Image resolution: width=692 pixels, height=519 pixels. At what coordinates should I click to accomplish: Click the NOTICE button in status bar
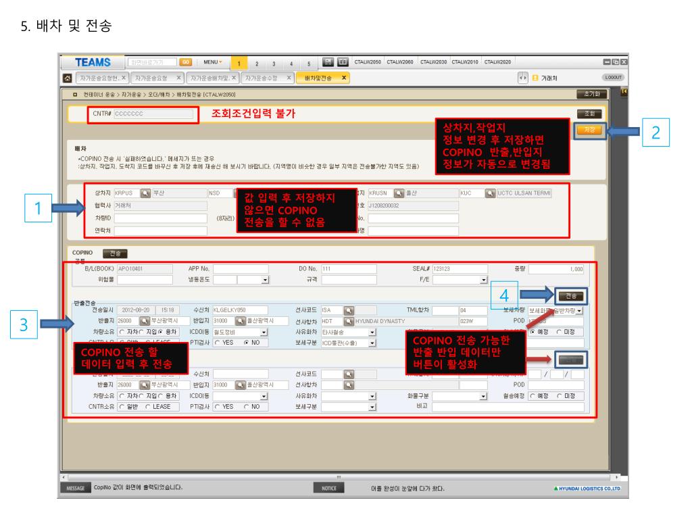(x=329, y=488)
